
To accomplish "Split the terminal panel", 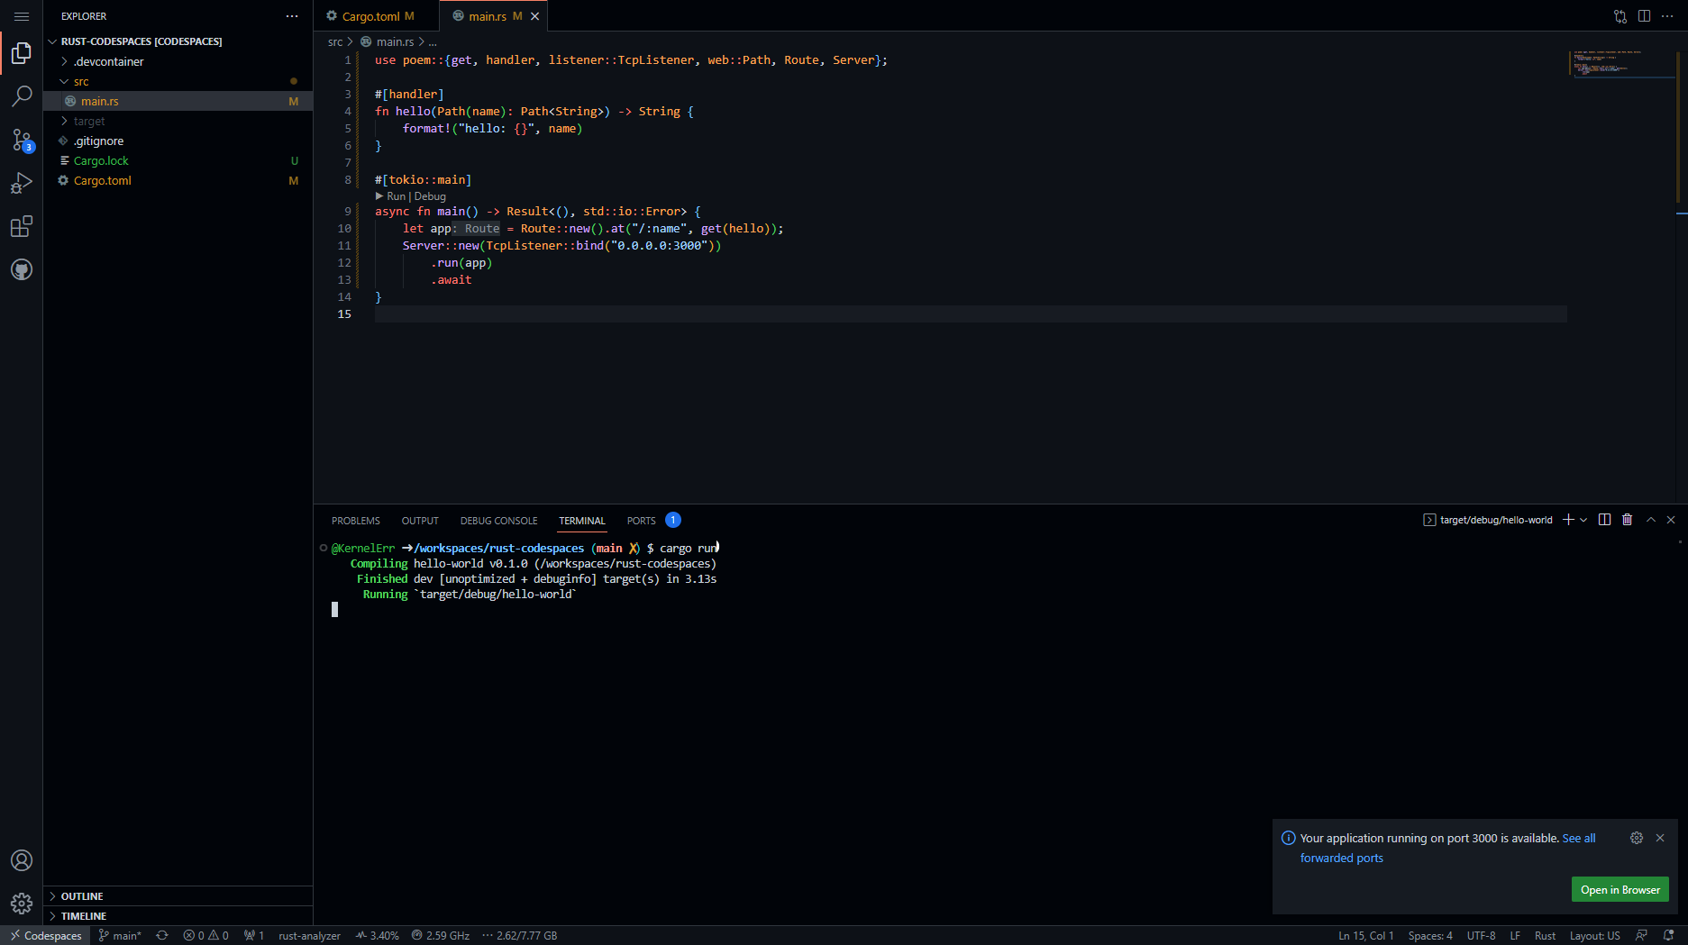I will 1604,520.
